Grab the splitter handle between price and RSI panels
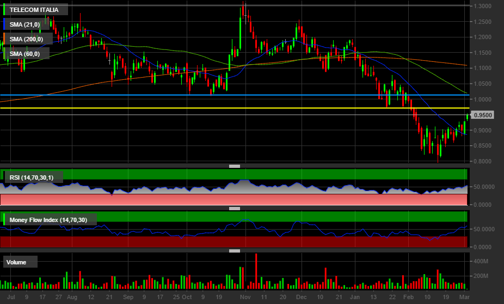The image size is (504, 304). 235,166
